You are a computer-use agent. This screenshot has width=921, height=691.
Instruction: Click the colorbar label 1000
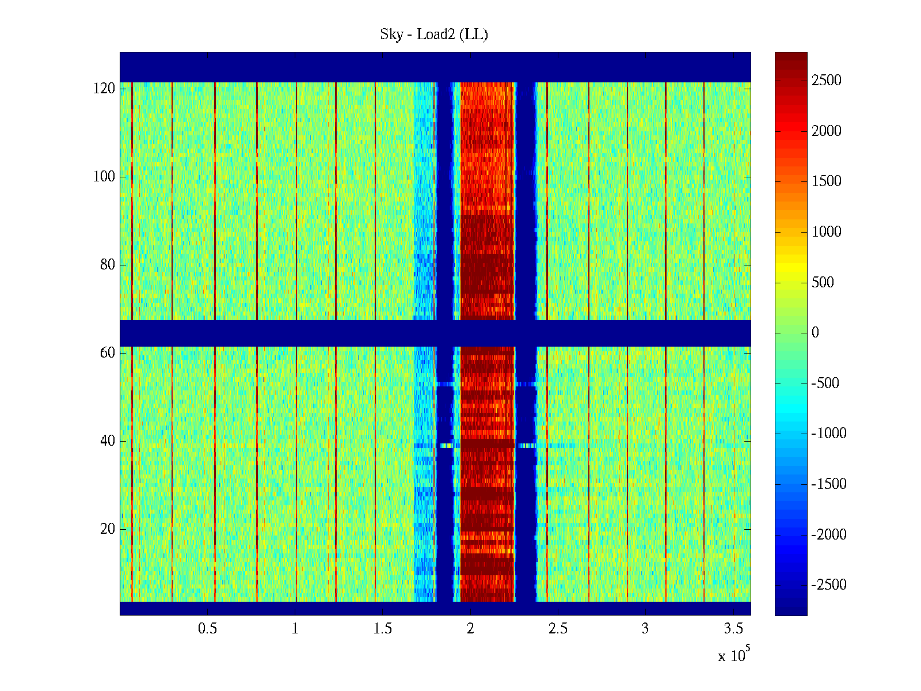coord(826,232)
